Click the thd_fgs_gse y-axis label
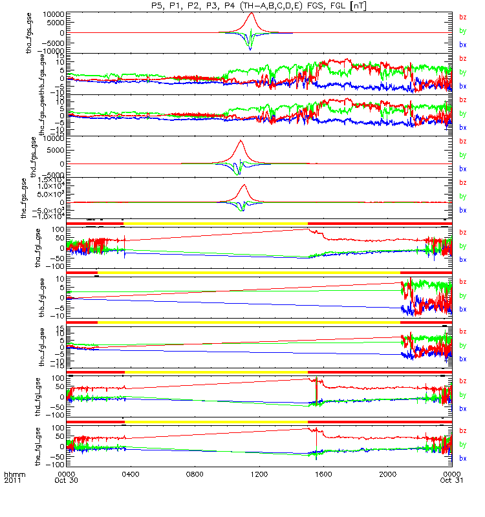The image size is (485, 517). (x=34, y=157)
